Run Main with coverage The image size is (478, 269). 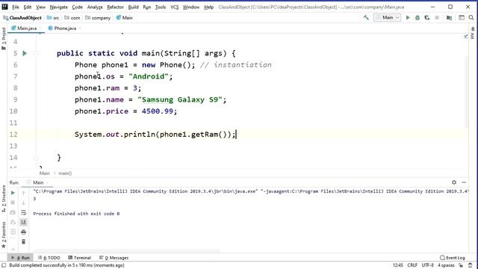click(x=427, y=18)
